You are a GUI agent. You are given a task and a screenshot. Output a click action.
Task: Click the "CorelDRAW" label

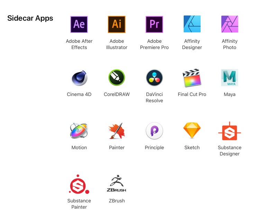(117, 94)
